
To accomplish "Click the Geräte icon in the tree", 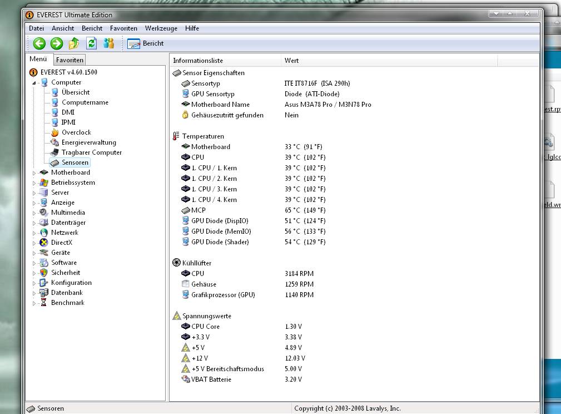I will [44, 253].
